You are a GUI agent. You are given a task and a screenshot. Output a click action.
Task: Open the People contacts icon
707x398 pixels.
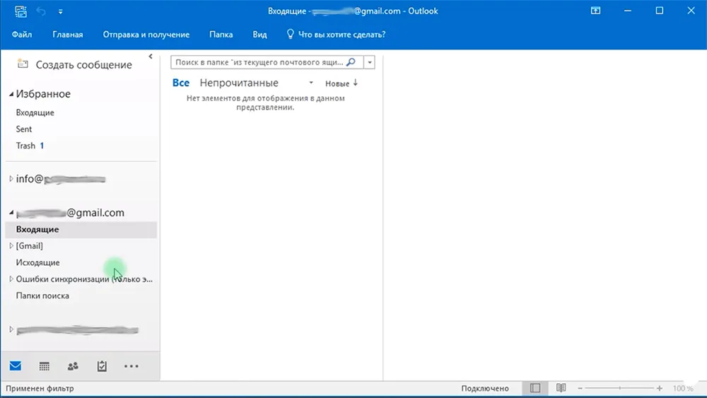point(73,366)
